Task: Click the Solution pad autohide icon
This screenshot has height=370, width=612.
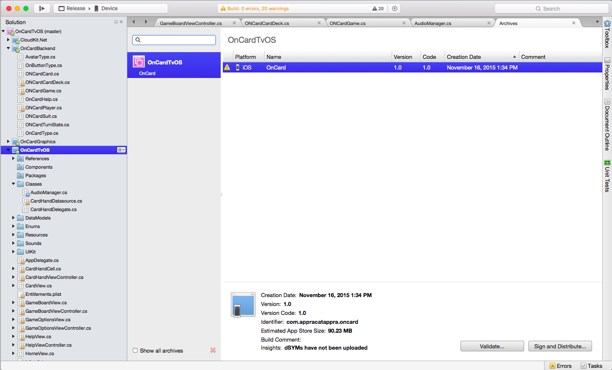Action: tap(116, 22)
